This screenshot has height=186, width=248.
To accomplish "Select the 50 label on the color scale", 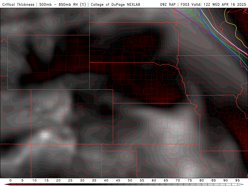I will coord(130,180).
